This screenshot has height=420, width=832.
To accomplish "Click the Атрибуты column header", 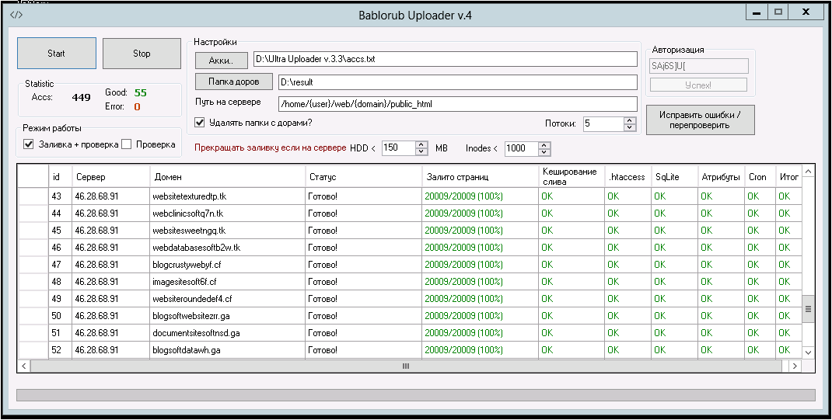I will pos(721,177).
